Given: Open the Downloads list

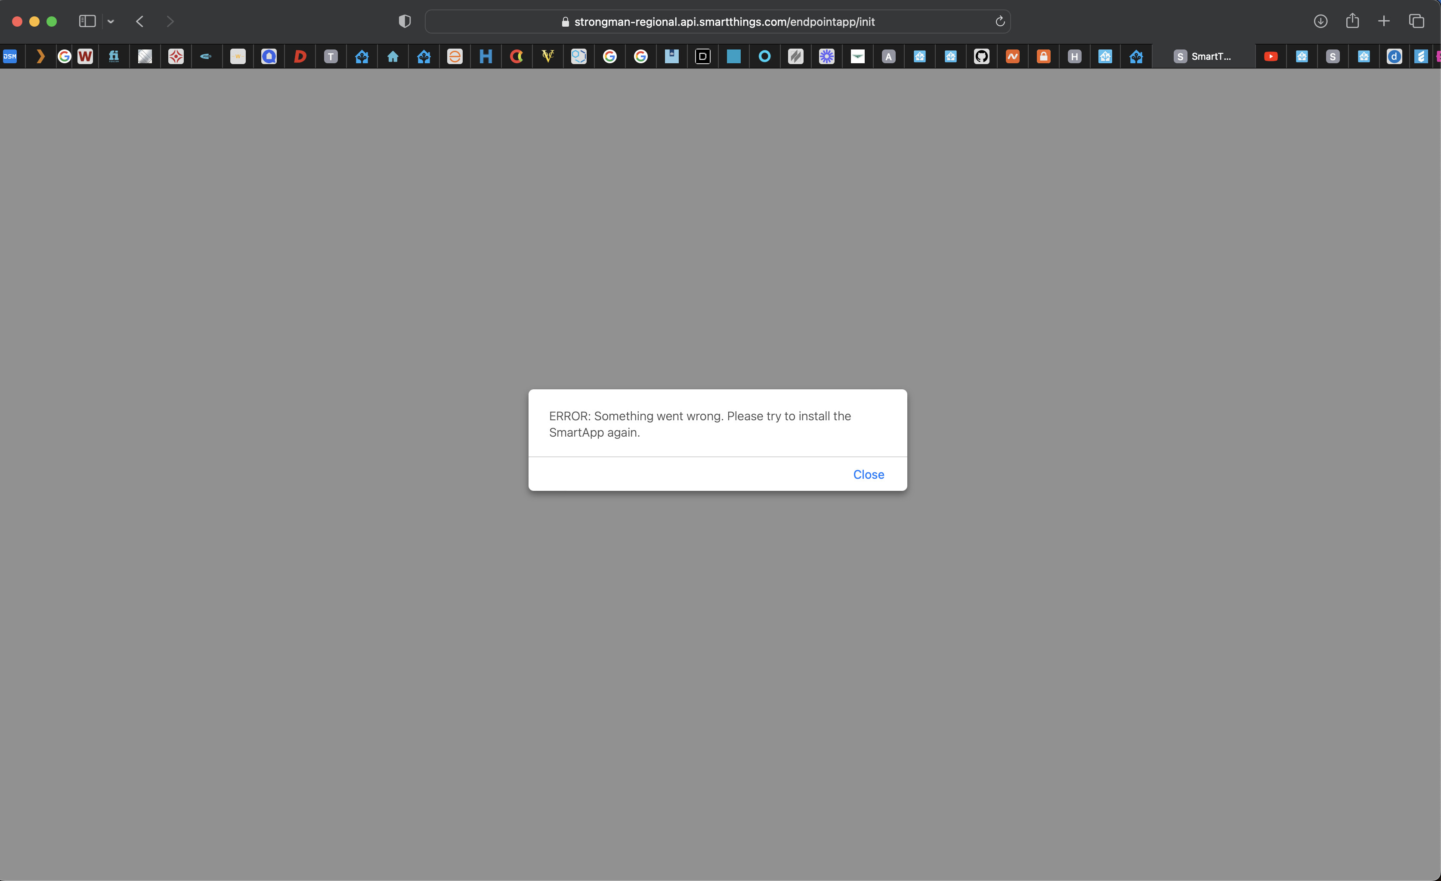Looking at the screenshot, I should (x=1320, y=21).
